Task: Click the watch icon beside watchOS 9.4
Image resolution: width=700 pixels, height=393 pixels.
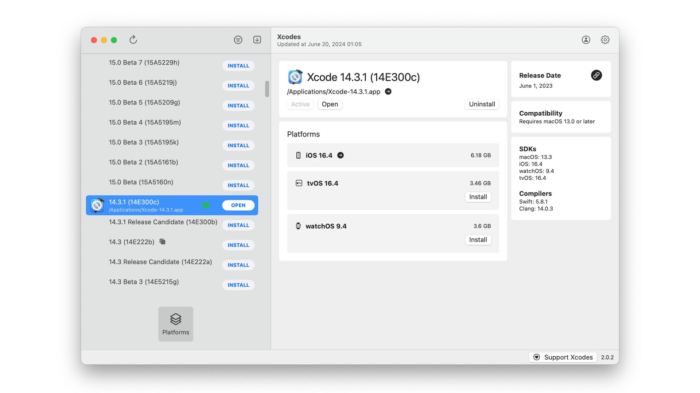Action: point(298,226)
